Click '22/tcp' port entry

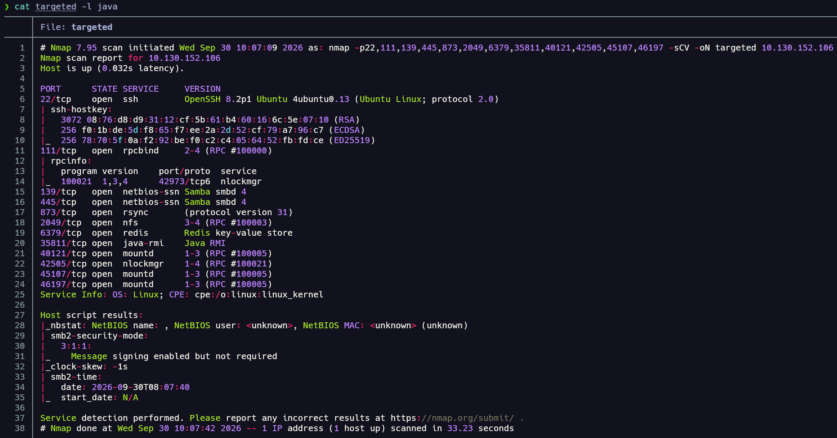point(56,99)
